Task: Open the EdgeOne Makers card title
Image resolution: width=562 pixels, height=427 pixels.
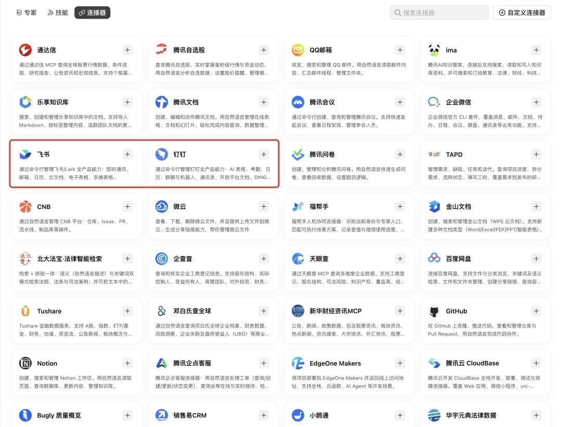Action: coord(335,363)
